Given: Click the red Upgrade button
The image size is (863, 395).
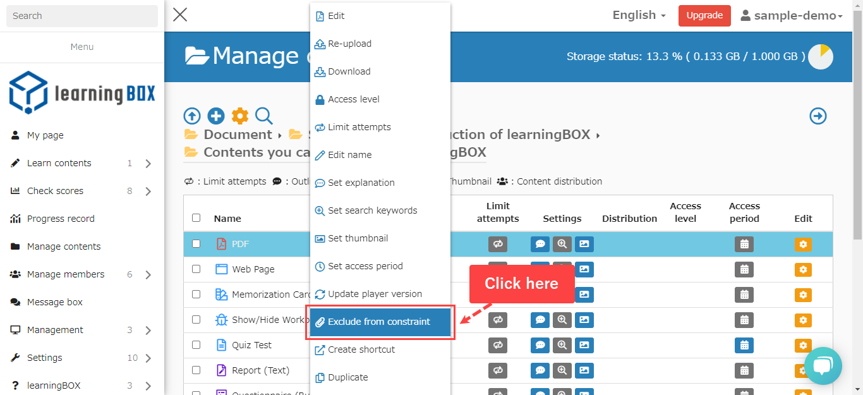Looking at the screenshot, I should (x=704, y=16).
